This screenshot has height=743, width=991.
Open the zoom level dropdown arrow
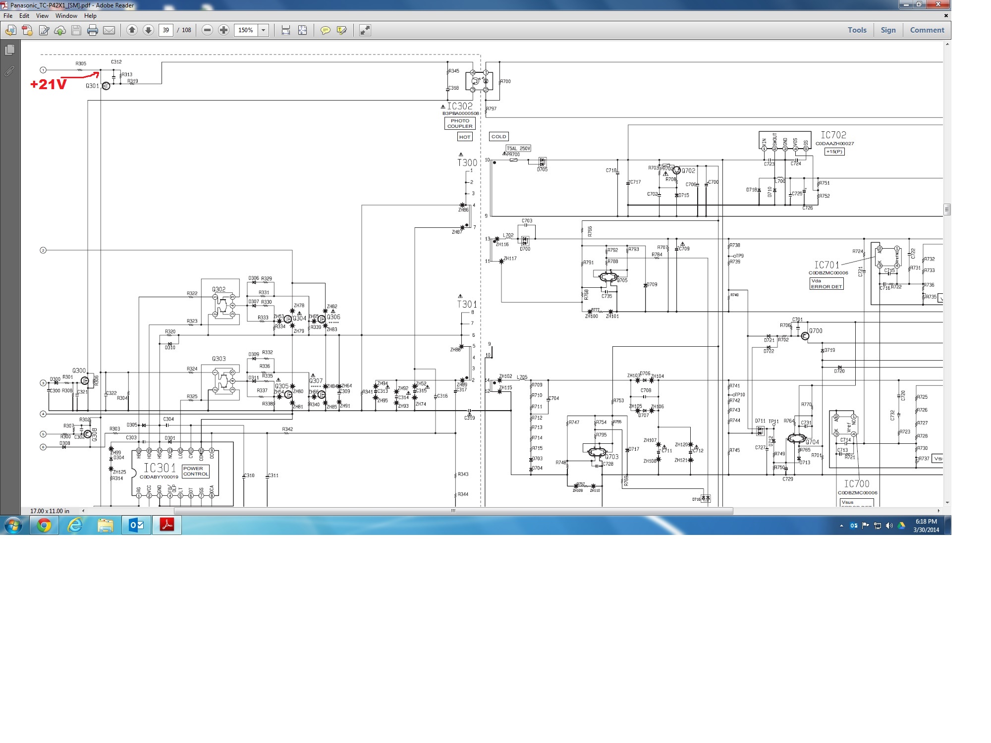click(264, 30)
